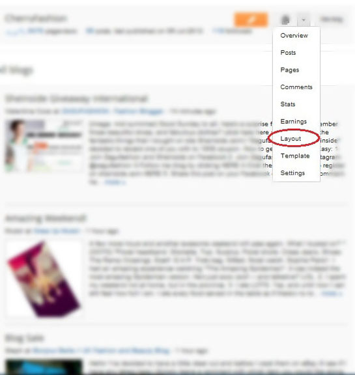Open Pages from the dropdown menu
This screenshot has width=355, height=375.
coord(290,70)
